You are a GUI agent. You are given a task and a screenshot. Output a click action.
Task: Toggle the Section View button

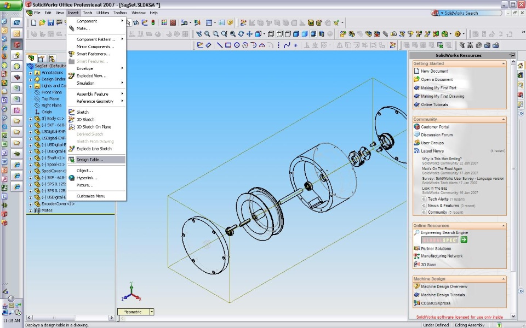322,34
